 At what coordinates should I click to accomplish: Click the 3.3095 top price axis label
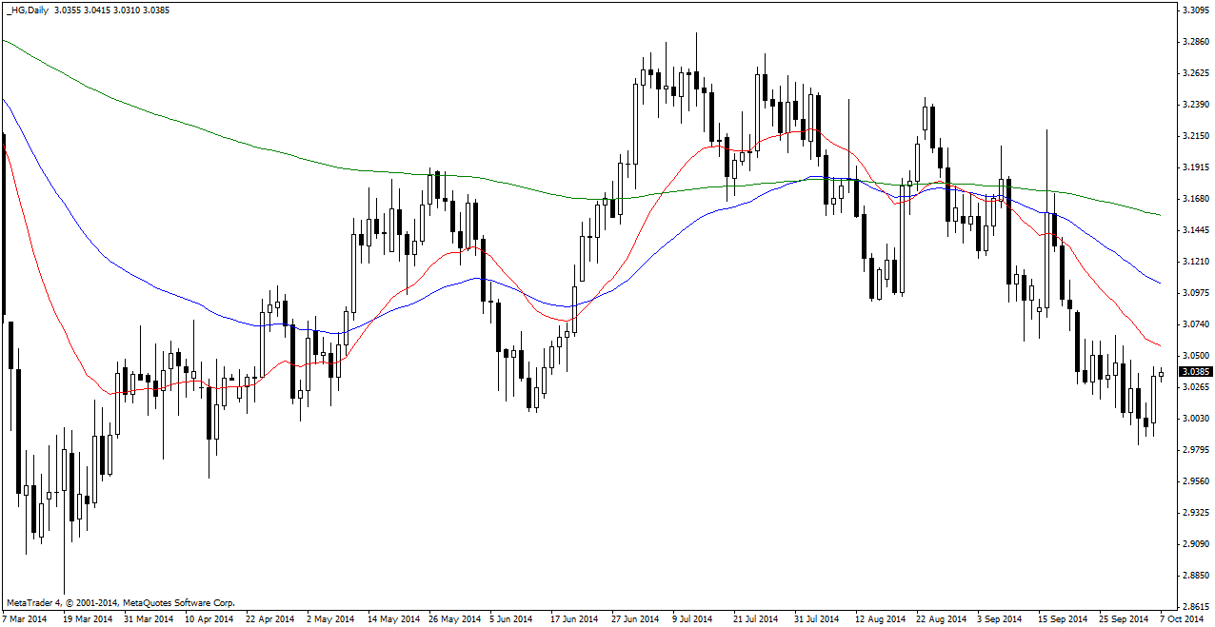coord(1194,10)
